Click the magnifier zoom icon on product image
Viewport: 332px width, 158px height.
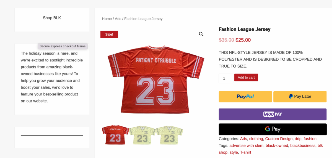click(x=201, y=34)
